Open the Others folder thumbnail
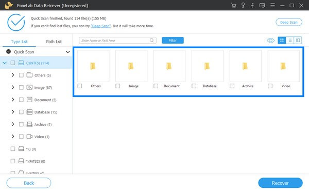Image resolution: width=309 pixels, height=194 pixels. (x=93, y=66)
